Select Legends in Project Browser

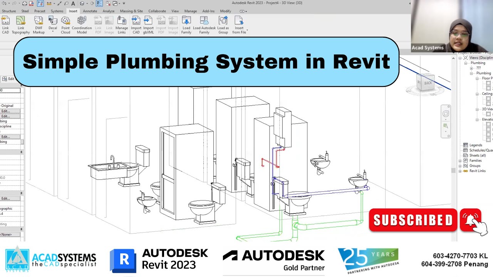point(476,145)
